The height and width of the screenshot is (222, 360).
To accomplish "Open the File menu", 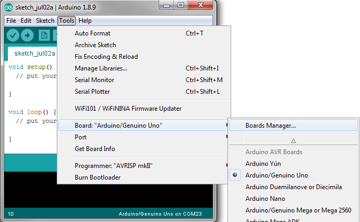I will click(11, 21).
